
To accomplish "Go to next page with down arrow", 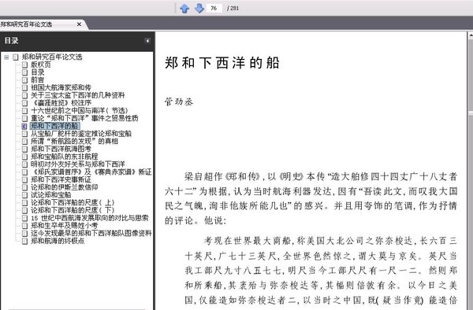I will point(199,9).
